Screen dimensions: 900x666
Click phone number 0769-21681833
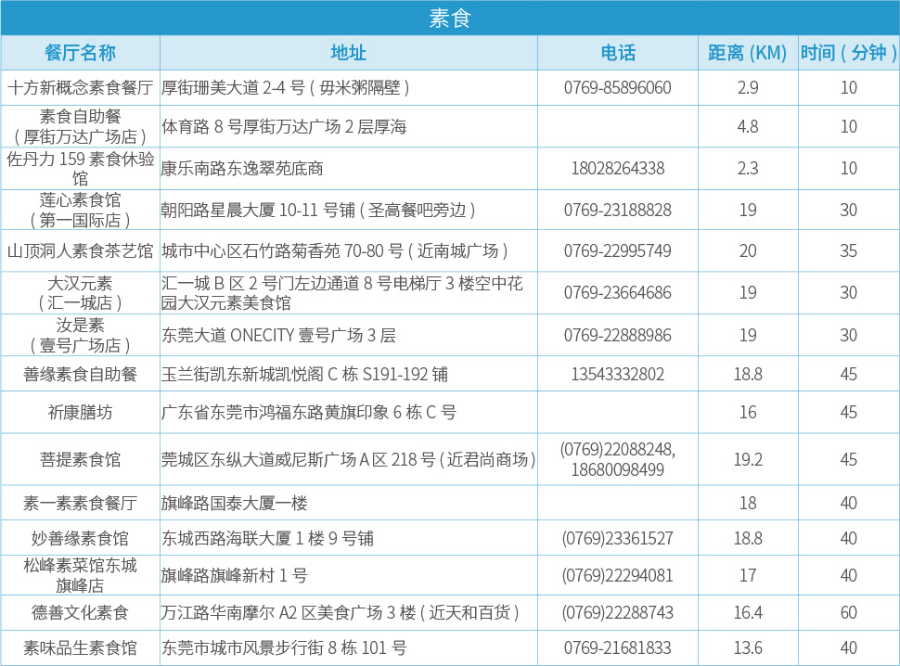[618, 647]
